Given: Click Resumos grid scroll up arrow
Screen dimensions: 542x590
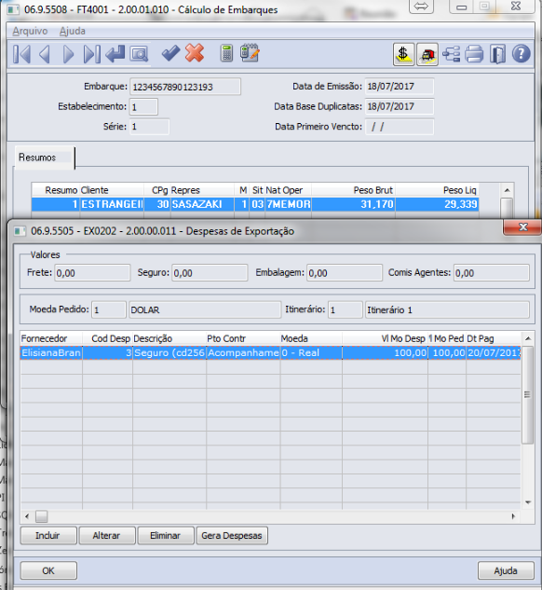Looking at the screenshot, I should tap(507, 190).
